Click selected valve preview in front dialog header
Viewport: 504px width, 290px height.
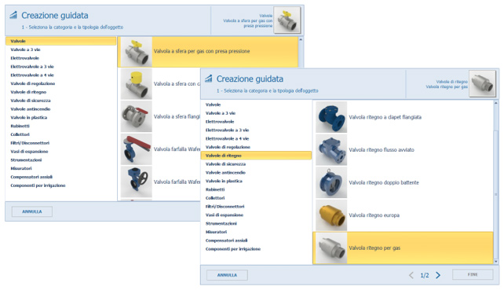482,83
